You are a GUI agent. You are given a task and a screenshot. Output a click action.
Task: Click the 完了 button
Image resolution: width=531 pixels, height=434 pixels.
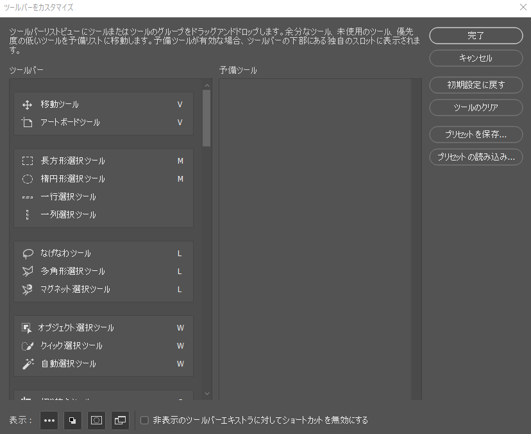tap(476, 35)
